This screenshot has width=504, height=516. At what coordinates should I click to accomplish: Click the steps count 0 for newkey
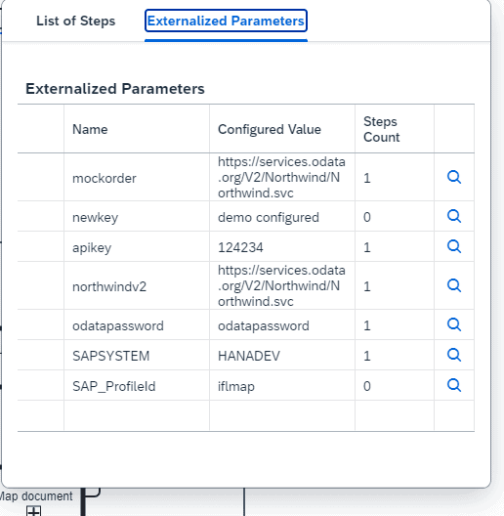point(367,217)
